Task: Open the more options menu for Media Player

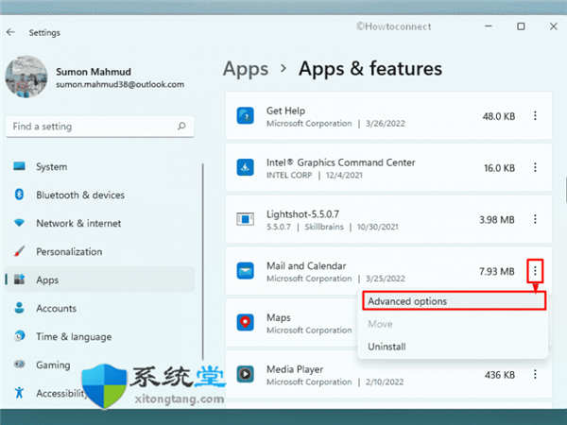Action: pos(535,374)
